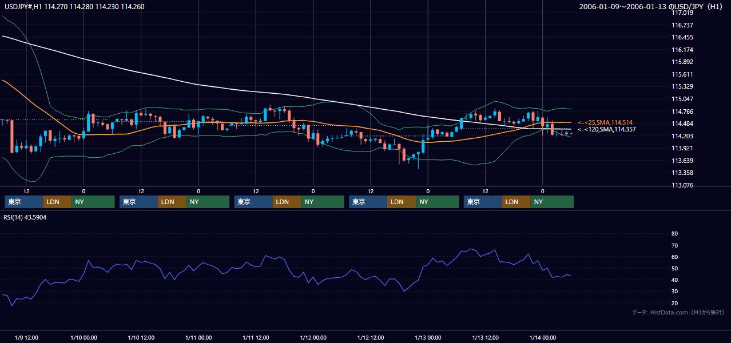This screenshot has height=343, width=731.
Task: Click the 1/9 12:00 date label
Action: [26, 337]
